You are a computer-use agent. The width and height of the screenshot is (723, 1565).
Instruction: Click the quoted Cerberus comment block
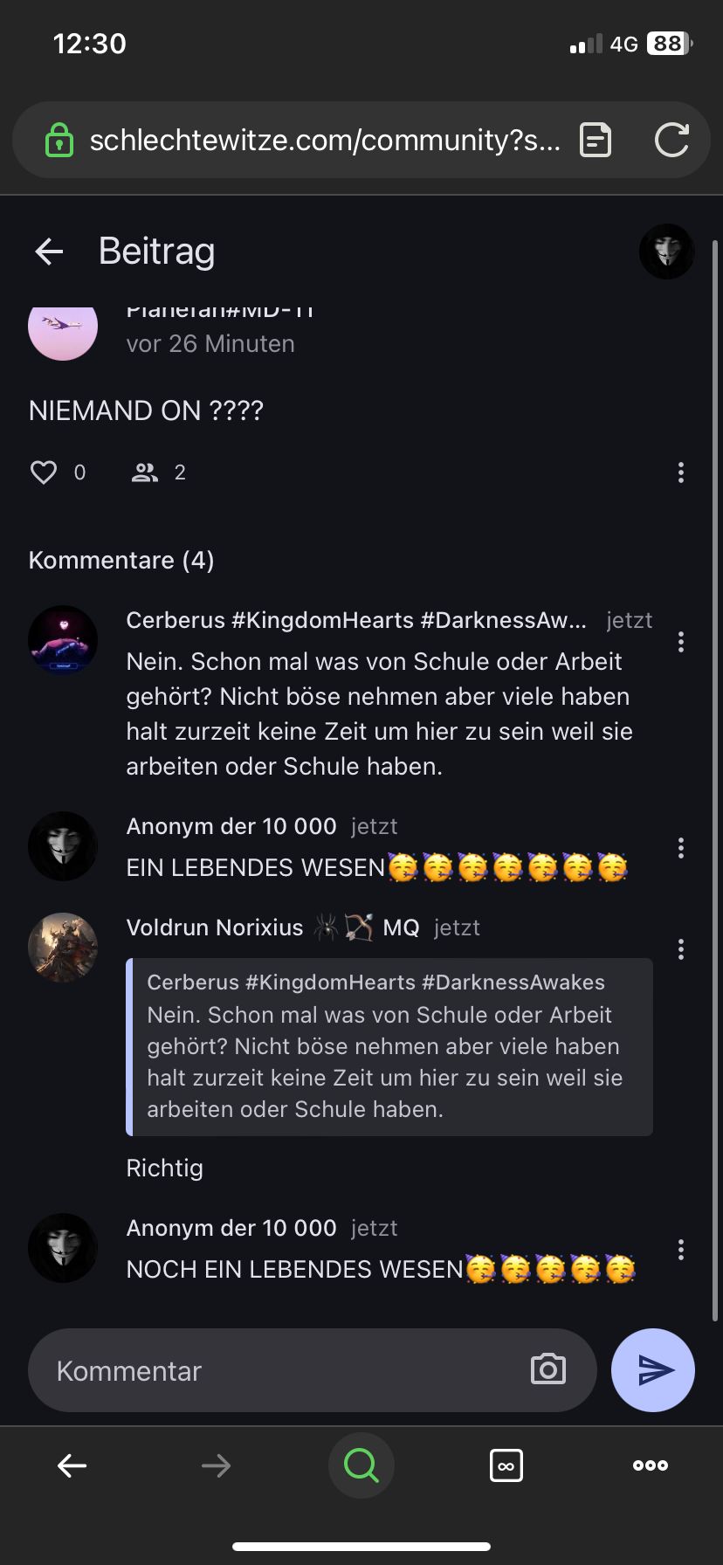pos(389,1046)
